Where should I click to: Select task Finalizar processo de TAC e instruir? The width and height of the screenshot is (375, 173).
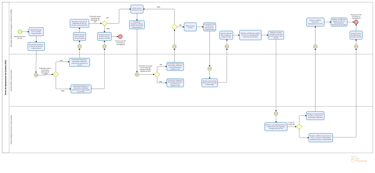[x=105, y=36]
